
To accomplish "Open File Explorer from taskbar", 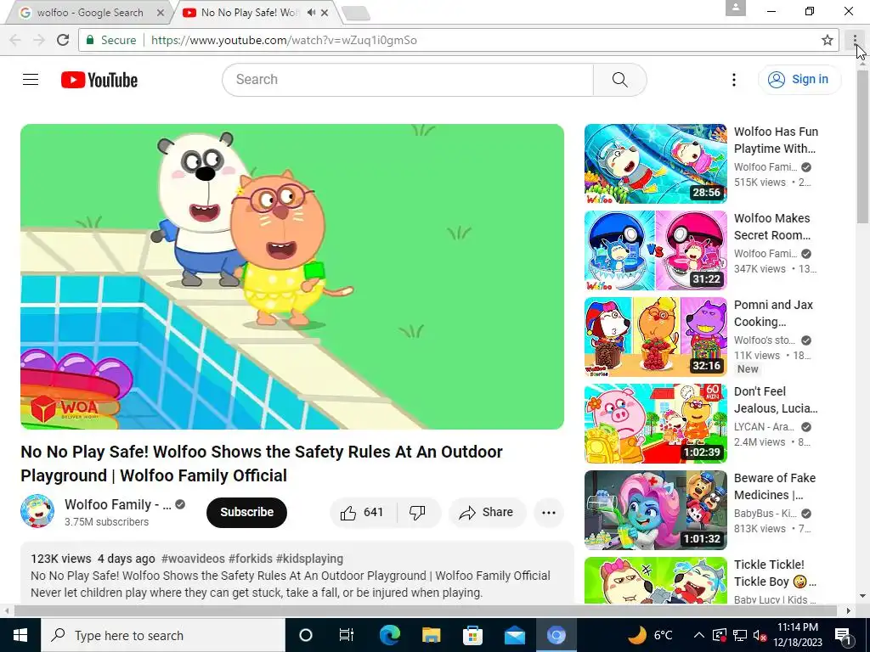I will click(431, 635).
